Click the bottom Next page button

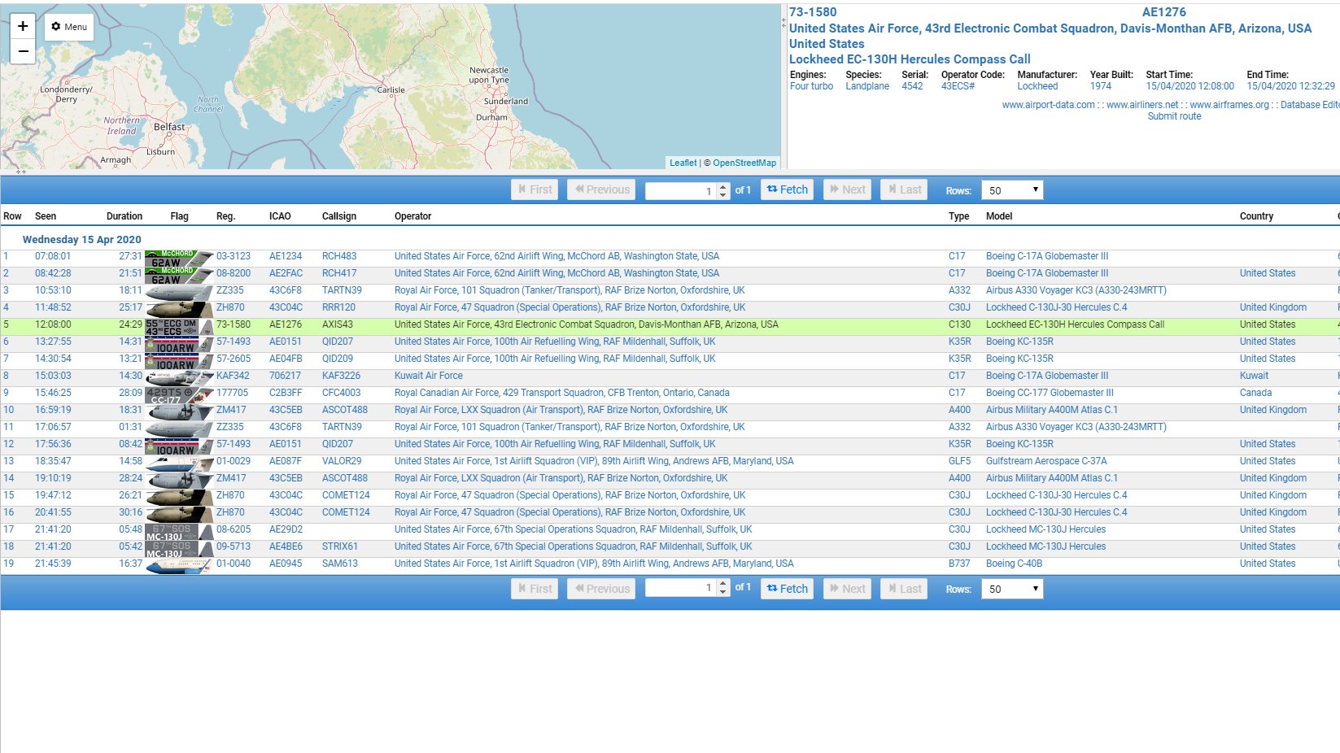[x=847, y=589]
